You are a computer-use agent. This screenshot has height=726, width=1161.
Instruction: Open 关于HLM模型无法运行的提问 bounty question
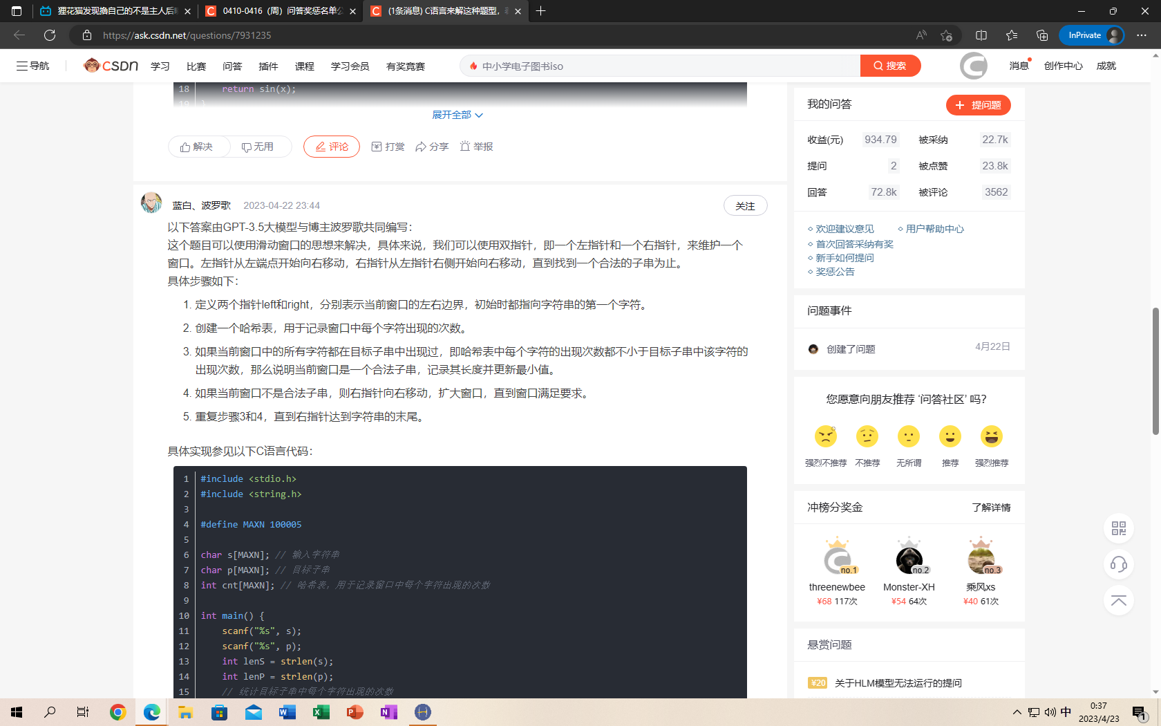(x=898, y=683)
